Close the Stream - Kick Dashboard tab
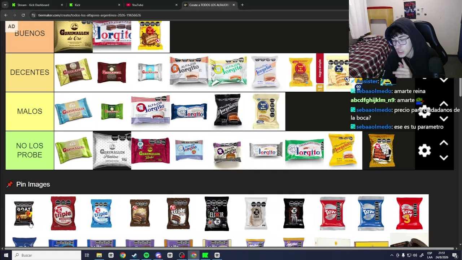This screenshot has height=260, width=462. [62, 5]
